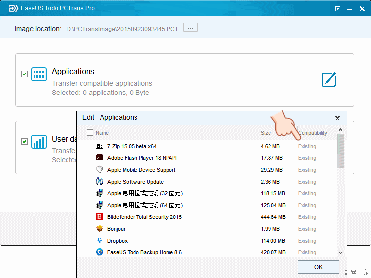Select Apple Software Update entry

click(x=135, y=182)
